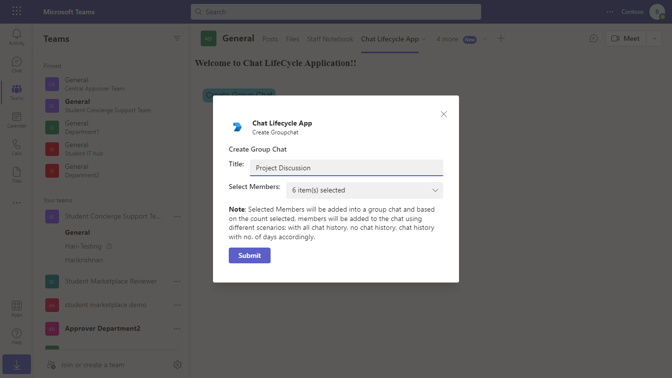
Task: Open the Chat Lifecycle App tab chevron
Action: [424, 39]
